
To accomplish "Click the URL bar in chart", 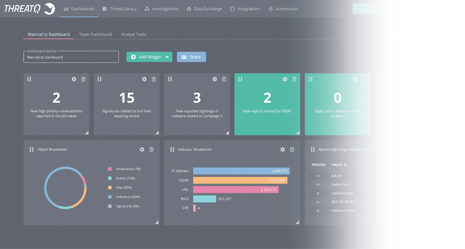I will point(236,189).
